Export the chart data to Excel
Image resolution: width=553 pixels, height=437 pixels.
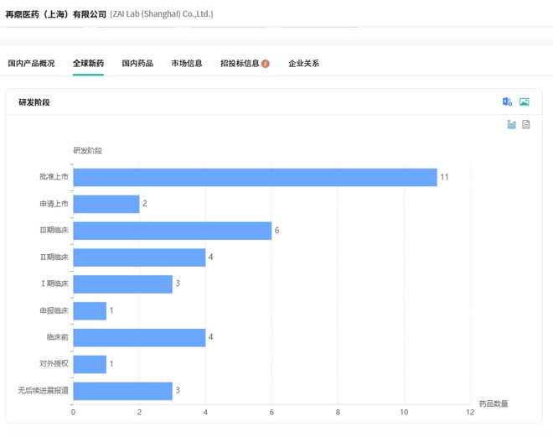tap(507, 102)
